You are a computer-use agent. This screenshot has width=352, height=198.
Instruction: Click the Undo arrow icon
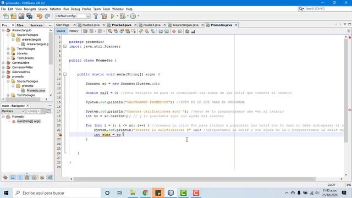(x=40, y=16)
